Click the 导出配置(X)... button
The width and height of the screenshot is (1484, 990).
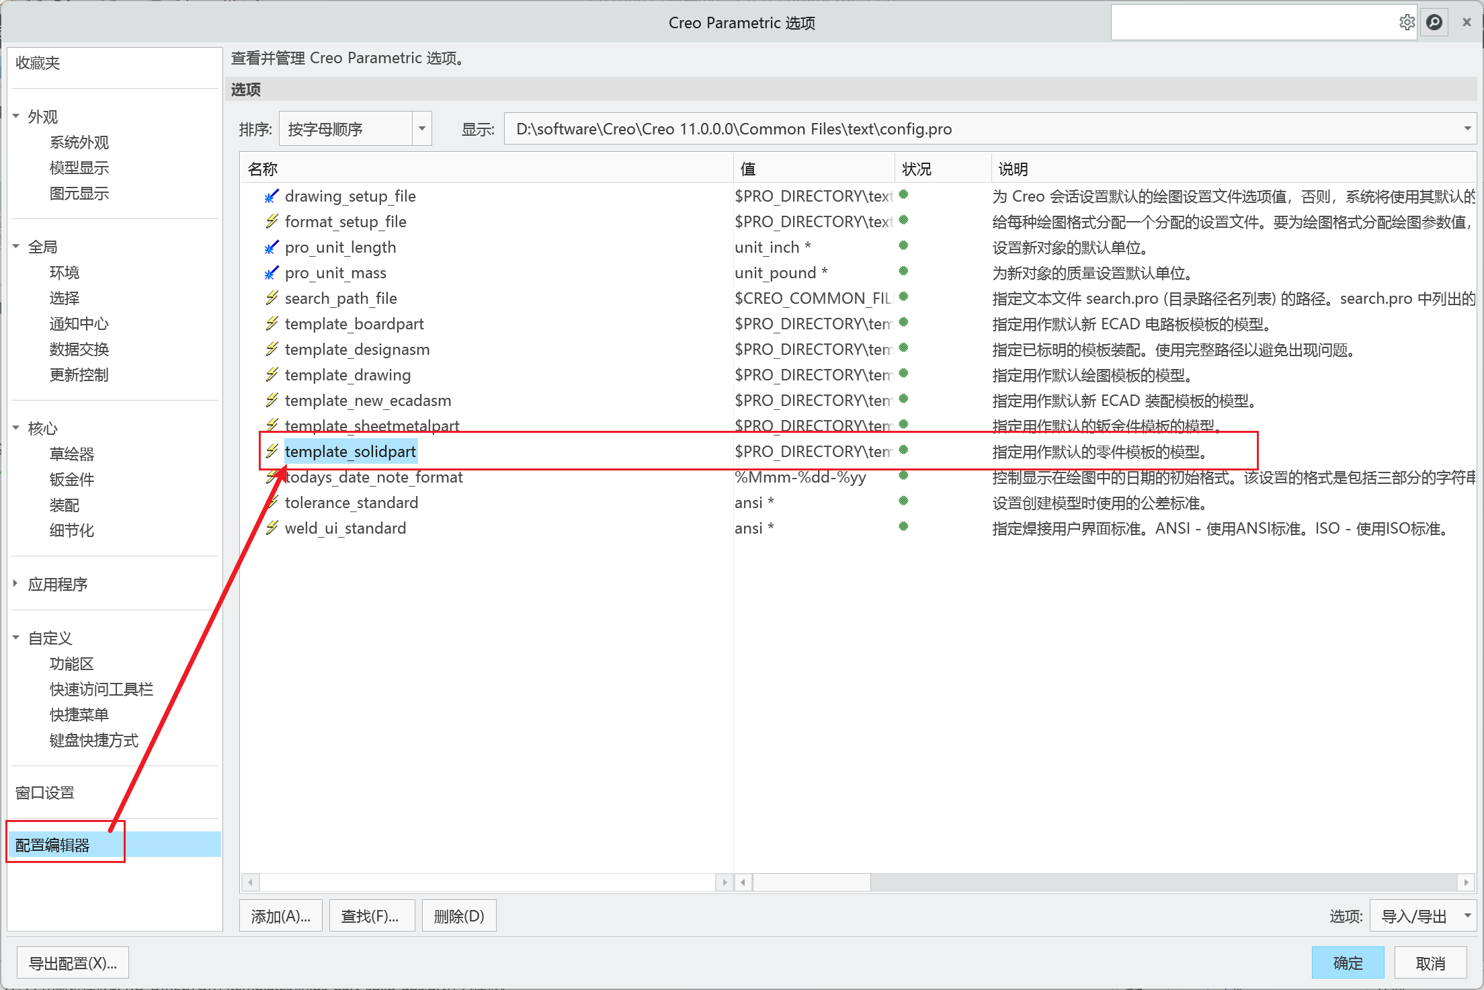73,963
